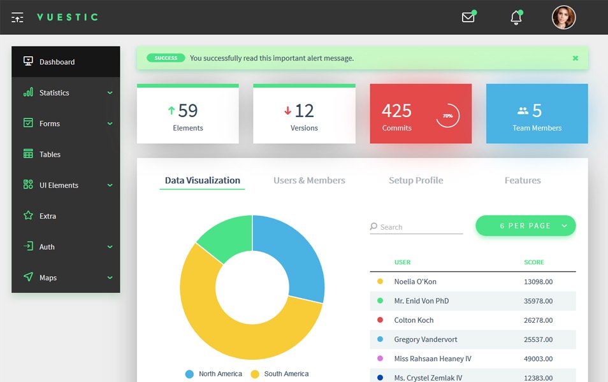
Task: Expand the UI Elements menu chevron
Action: click(110, 185)
